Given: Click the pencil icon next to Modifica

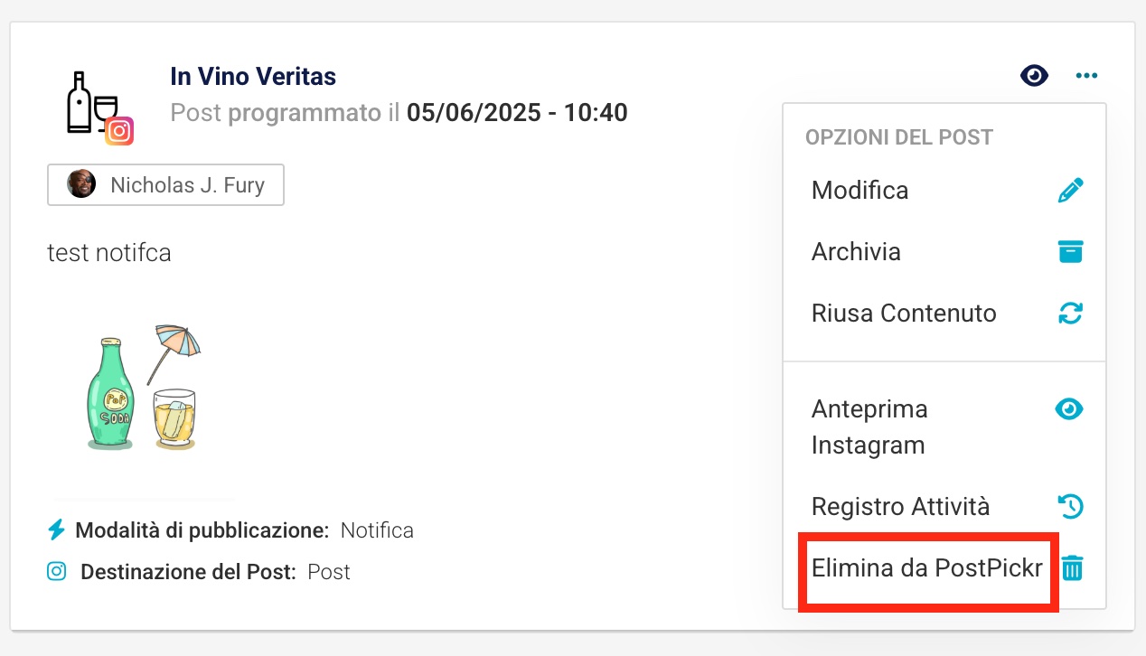Looking at the screenshot, I should [1070, 191].
